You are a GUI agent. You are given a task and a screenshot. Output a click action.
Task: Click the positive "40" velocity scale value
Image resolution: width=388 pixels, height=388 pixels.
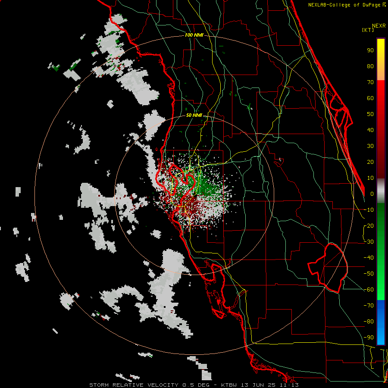[370, 130]
